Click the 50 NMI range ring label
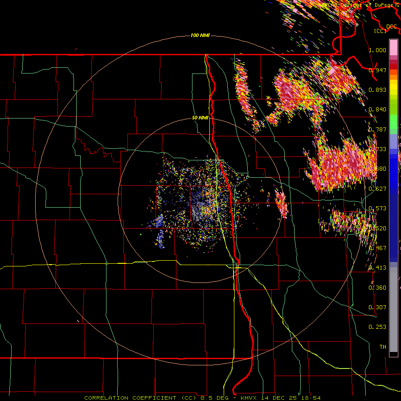 [200, 118]
